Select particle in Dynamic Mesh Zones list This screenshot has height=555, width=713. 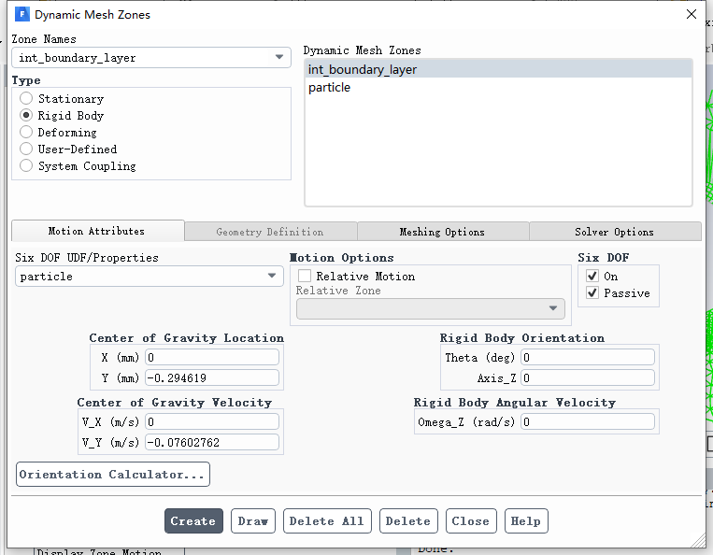coord(330,87)
